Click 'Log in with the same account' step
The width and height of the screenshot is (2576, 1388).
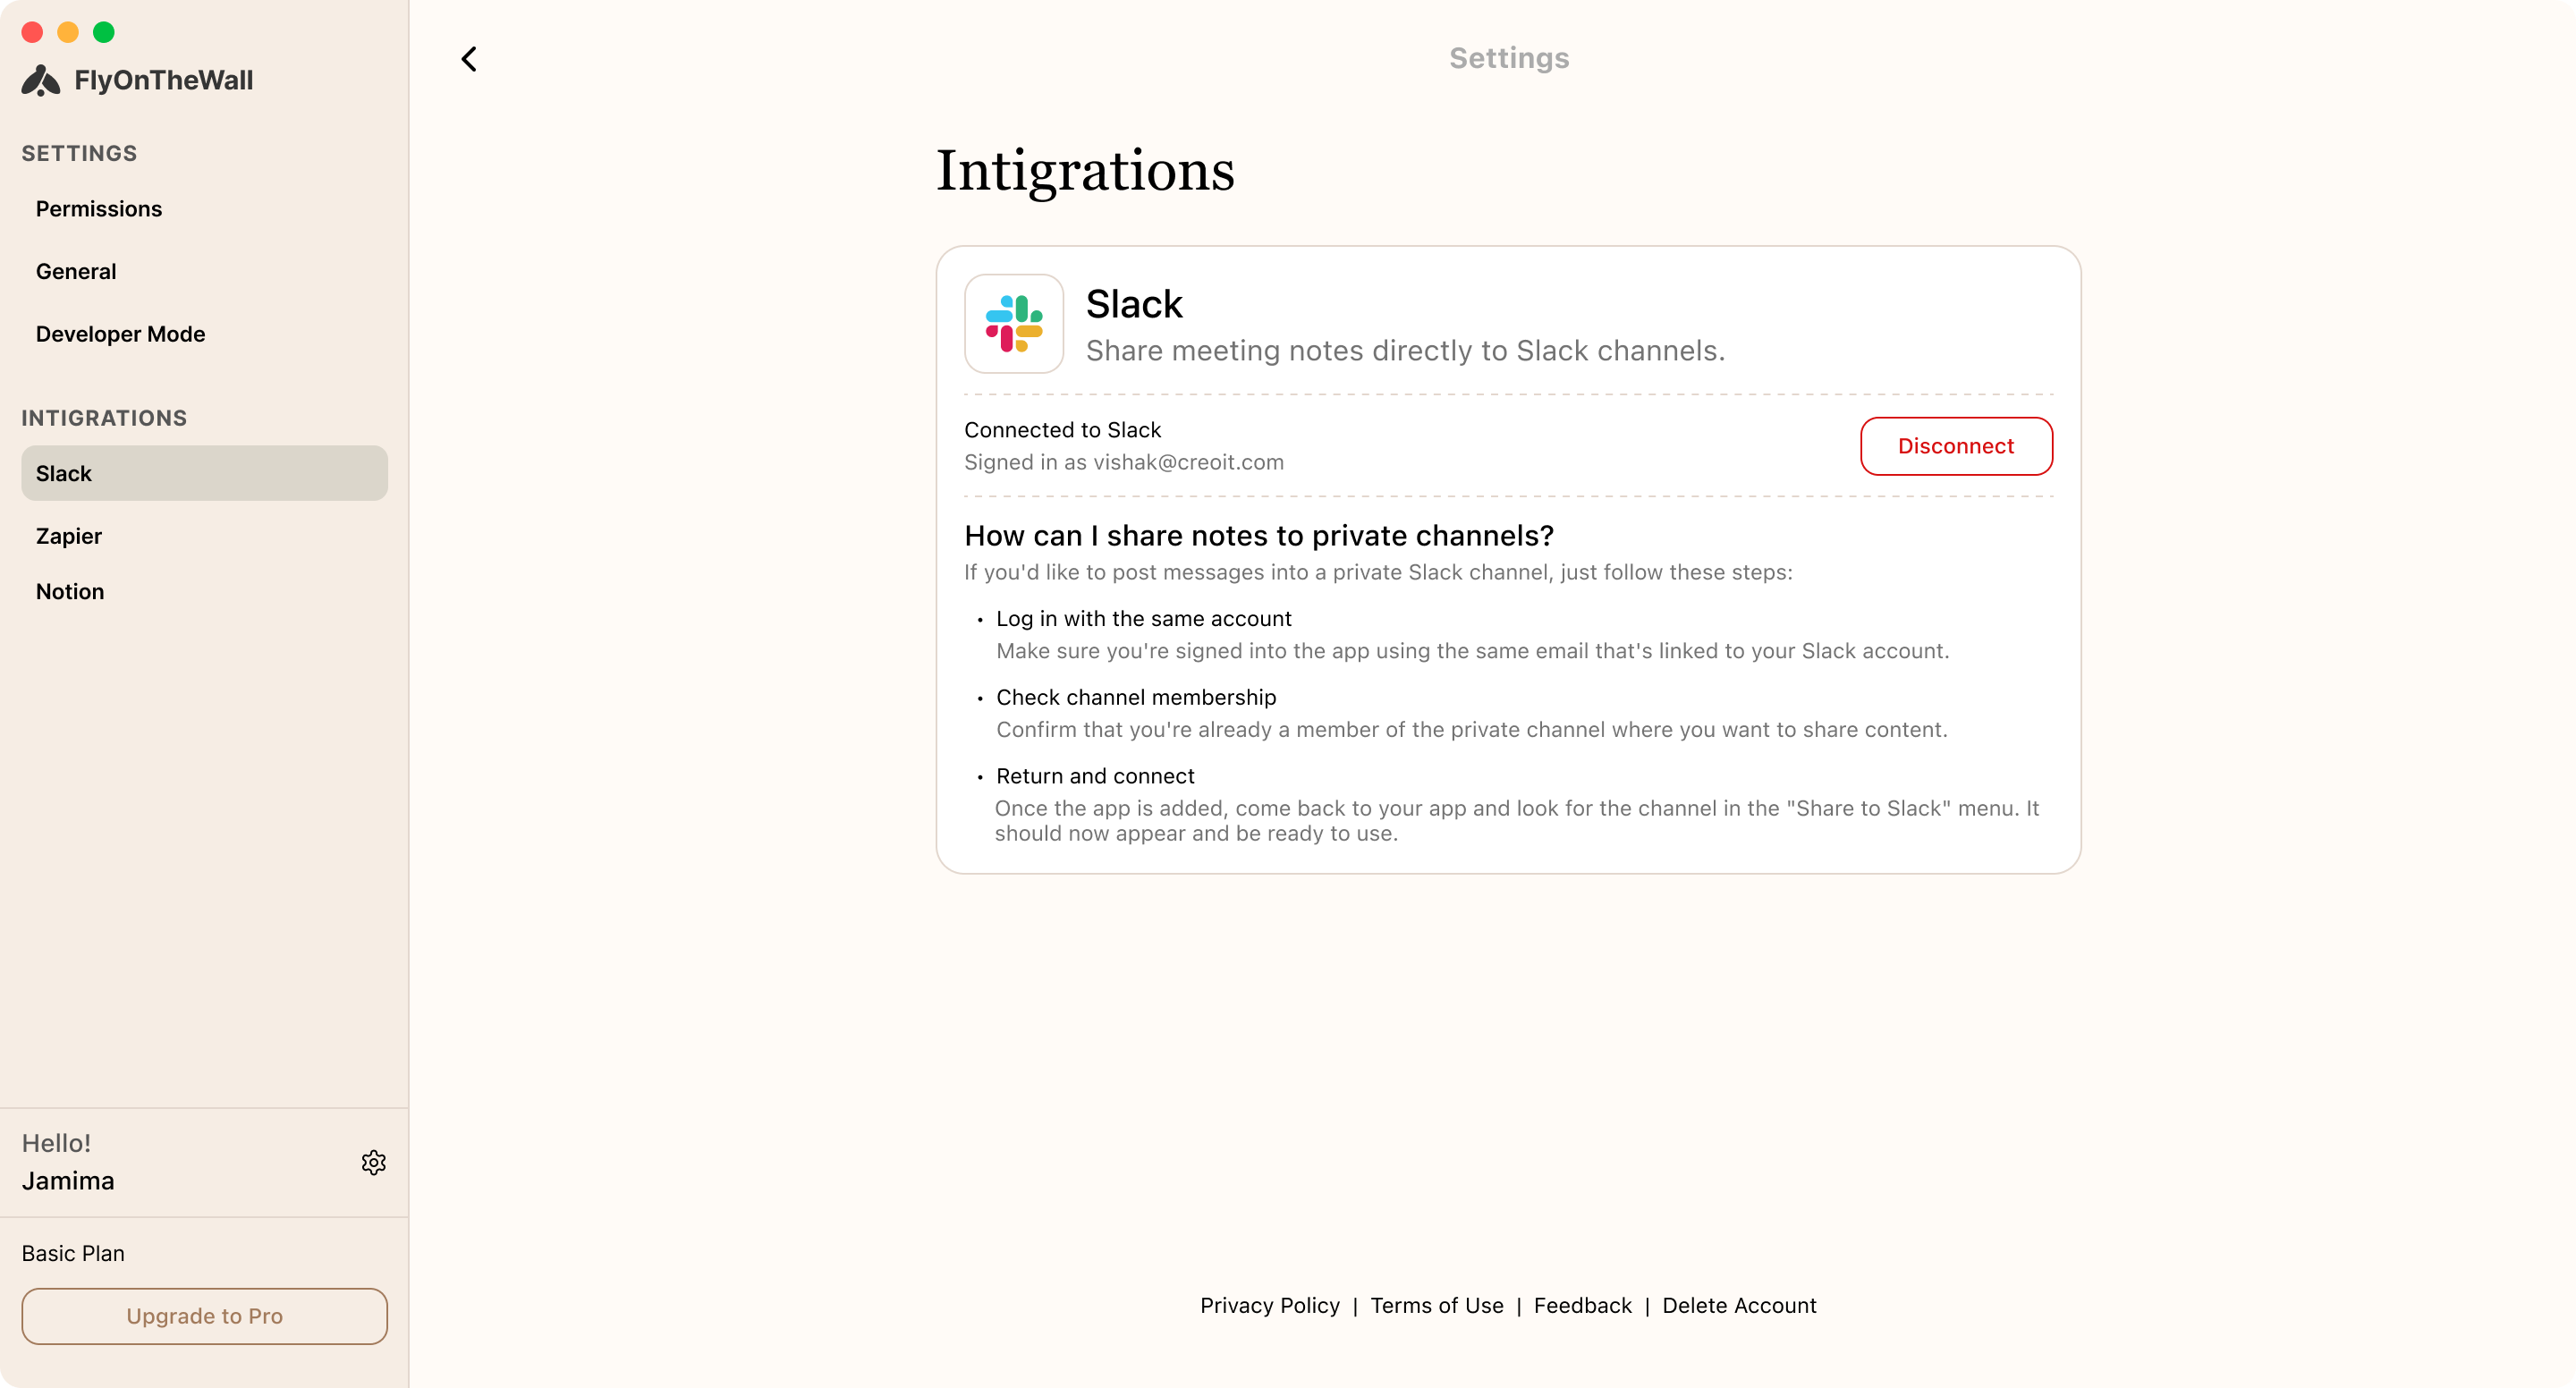pyautogui.click(x=1144, y=618)
